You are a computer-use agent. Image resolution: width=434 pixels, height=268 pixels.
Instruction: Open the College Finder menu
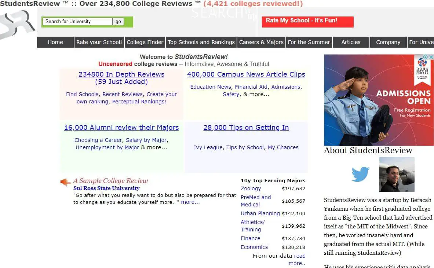pos(145,42)
